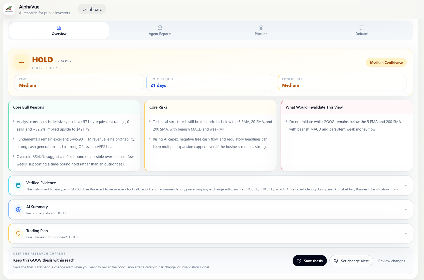Click Keep this GOOG thesis within reach heading
Image resolution: width=424 pixels, height=280 pixels.
pos(44,260)
